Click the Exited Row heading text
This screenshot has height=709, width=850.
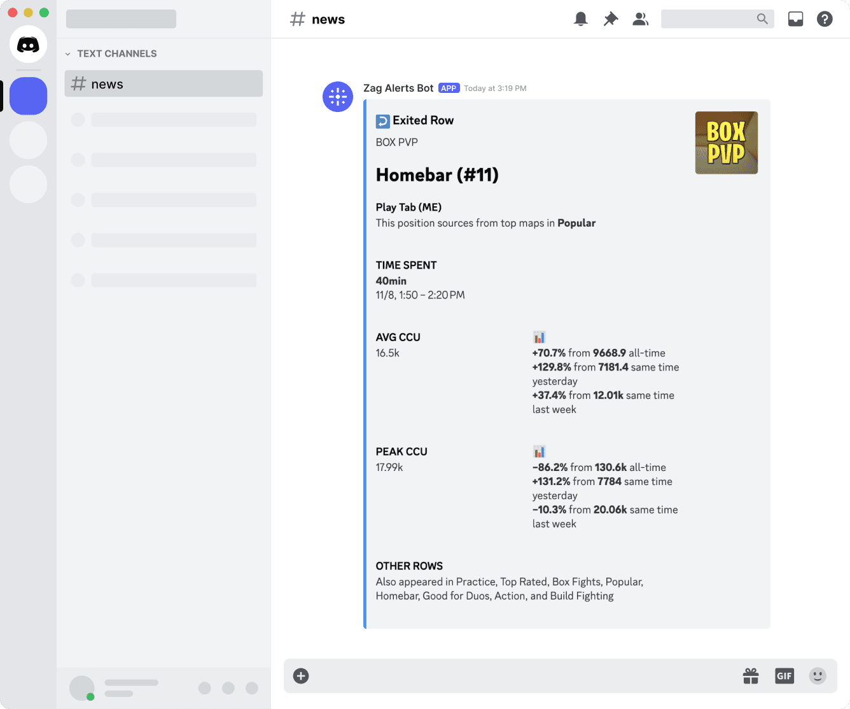click(x=423, y=120)
